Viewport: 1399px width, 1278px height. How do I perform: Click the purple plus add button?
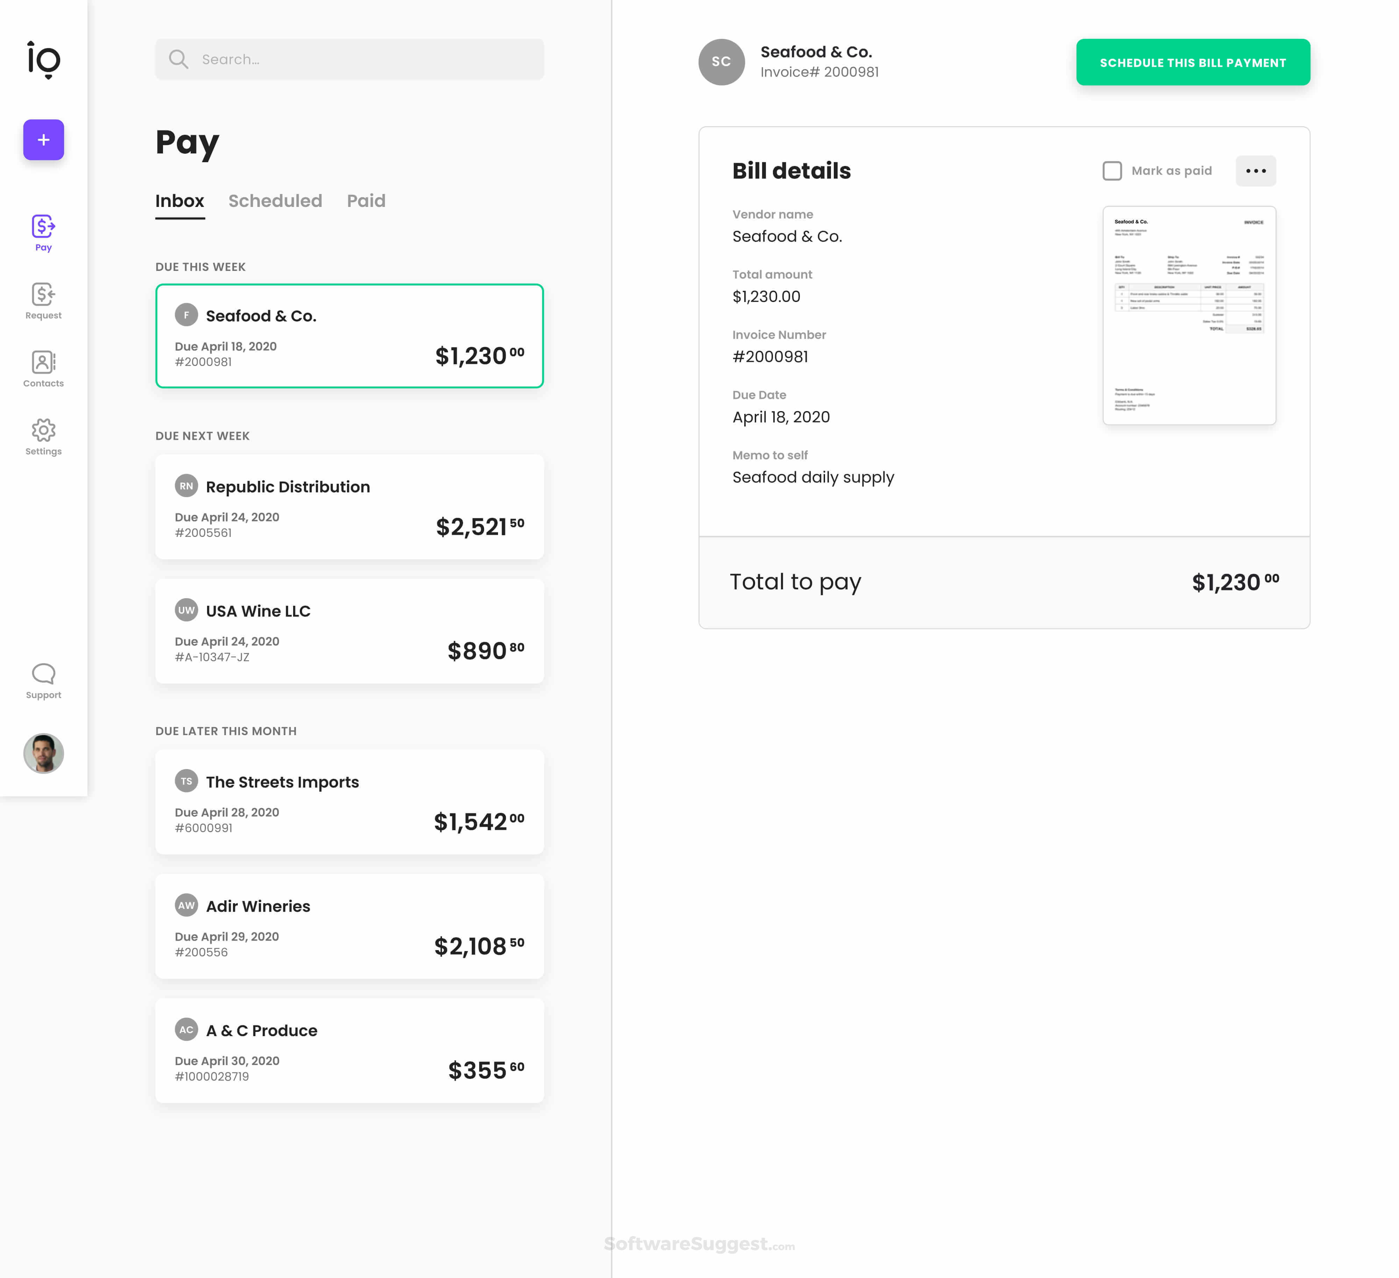43,139
